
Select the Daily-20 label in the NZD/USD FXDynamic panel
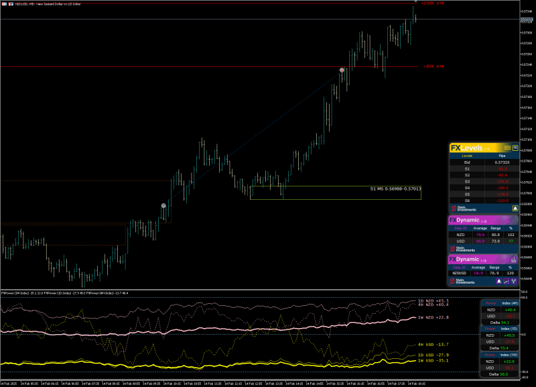pos(460,228)
